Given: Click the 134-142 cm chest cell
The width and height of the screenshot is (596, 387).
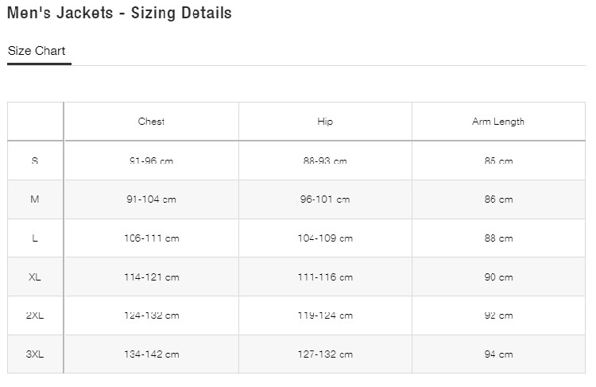Looking at the screenshot, I should click(x=151, y=354).
